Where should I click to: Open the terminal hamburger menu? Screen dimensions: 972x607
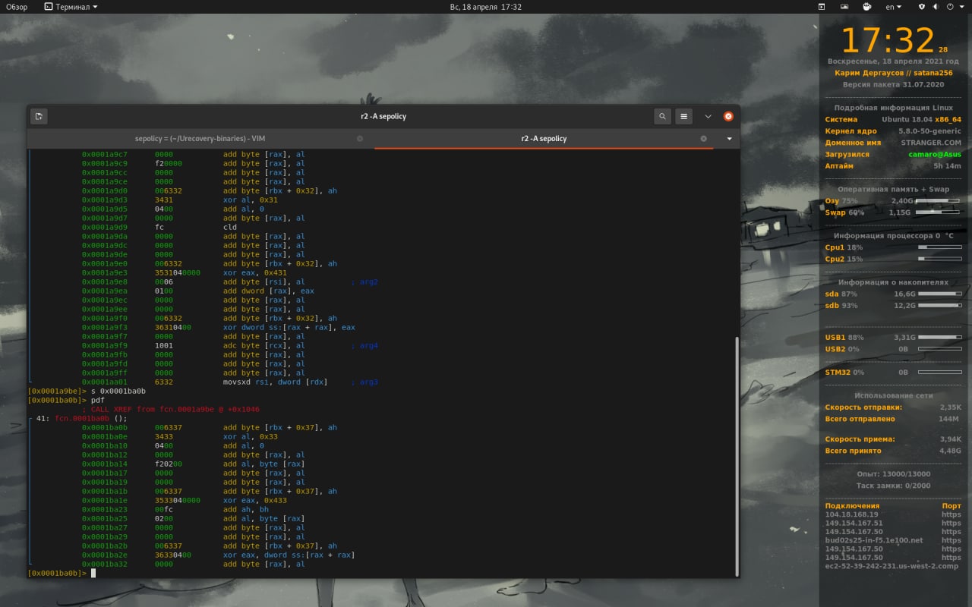tap(684, 116)
